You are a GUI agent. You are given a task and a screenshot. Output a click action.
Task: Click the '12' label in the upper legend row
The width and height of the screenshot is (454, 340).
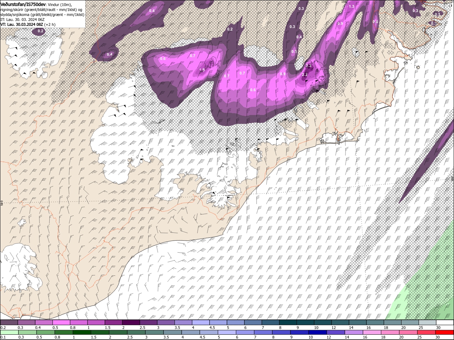pyautogui.click(x=333, y=327)
